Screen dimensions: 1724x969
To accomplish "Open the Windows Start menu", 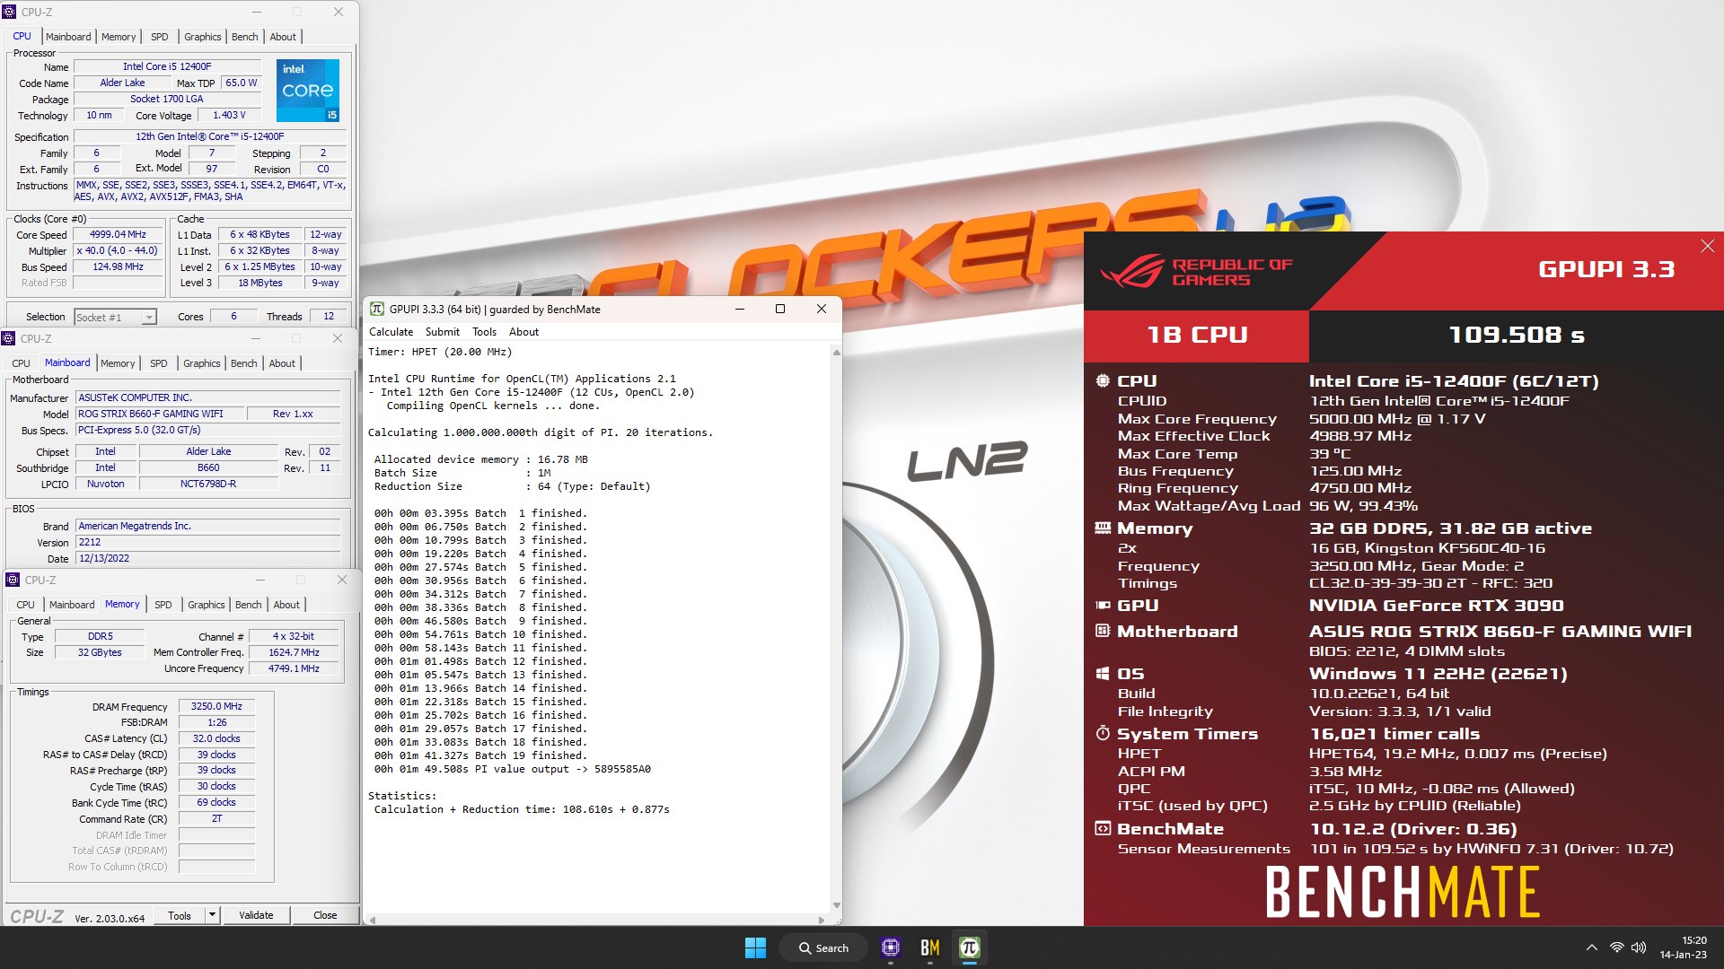I will 755,947.
